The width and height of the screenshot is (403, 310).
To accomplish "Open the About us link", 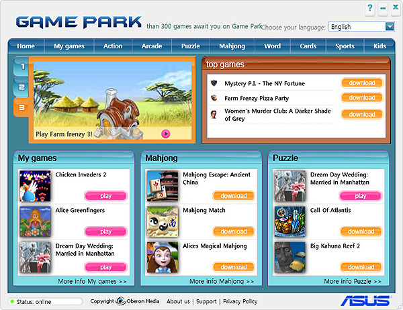I will pyautogui.click(x=178, y=301).
